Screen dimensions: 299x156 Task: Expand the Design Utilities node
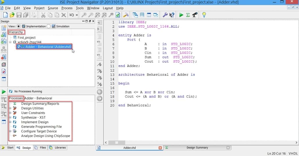point(10,108)
